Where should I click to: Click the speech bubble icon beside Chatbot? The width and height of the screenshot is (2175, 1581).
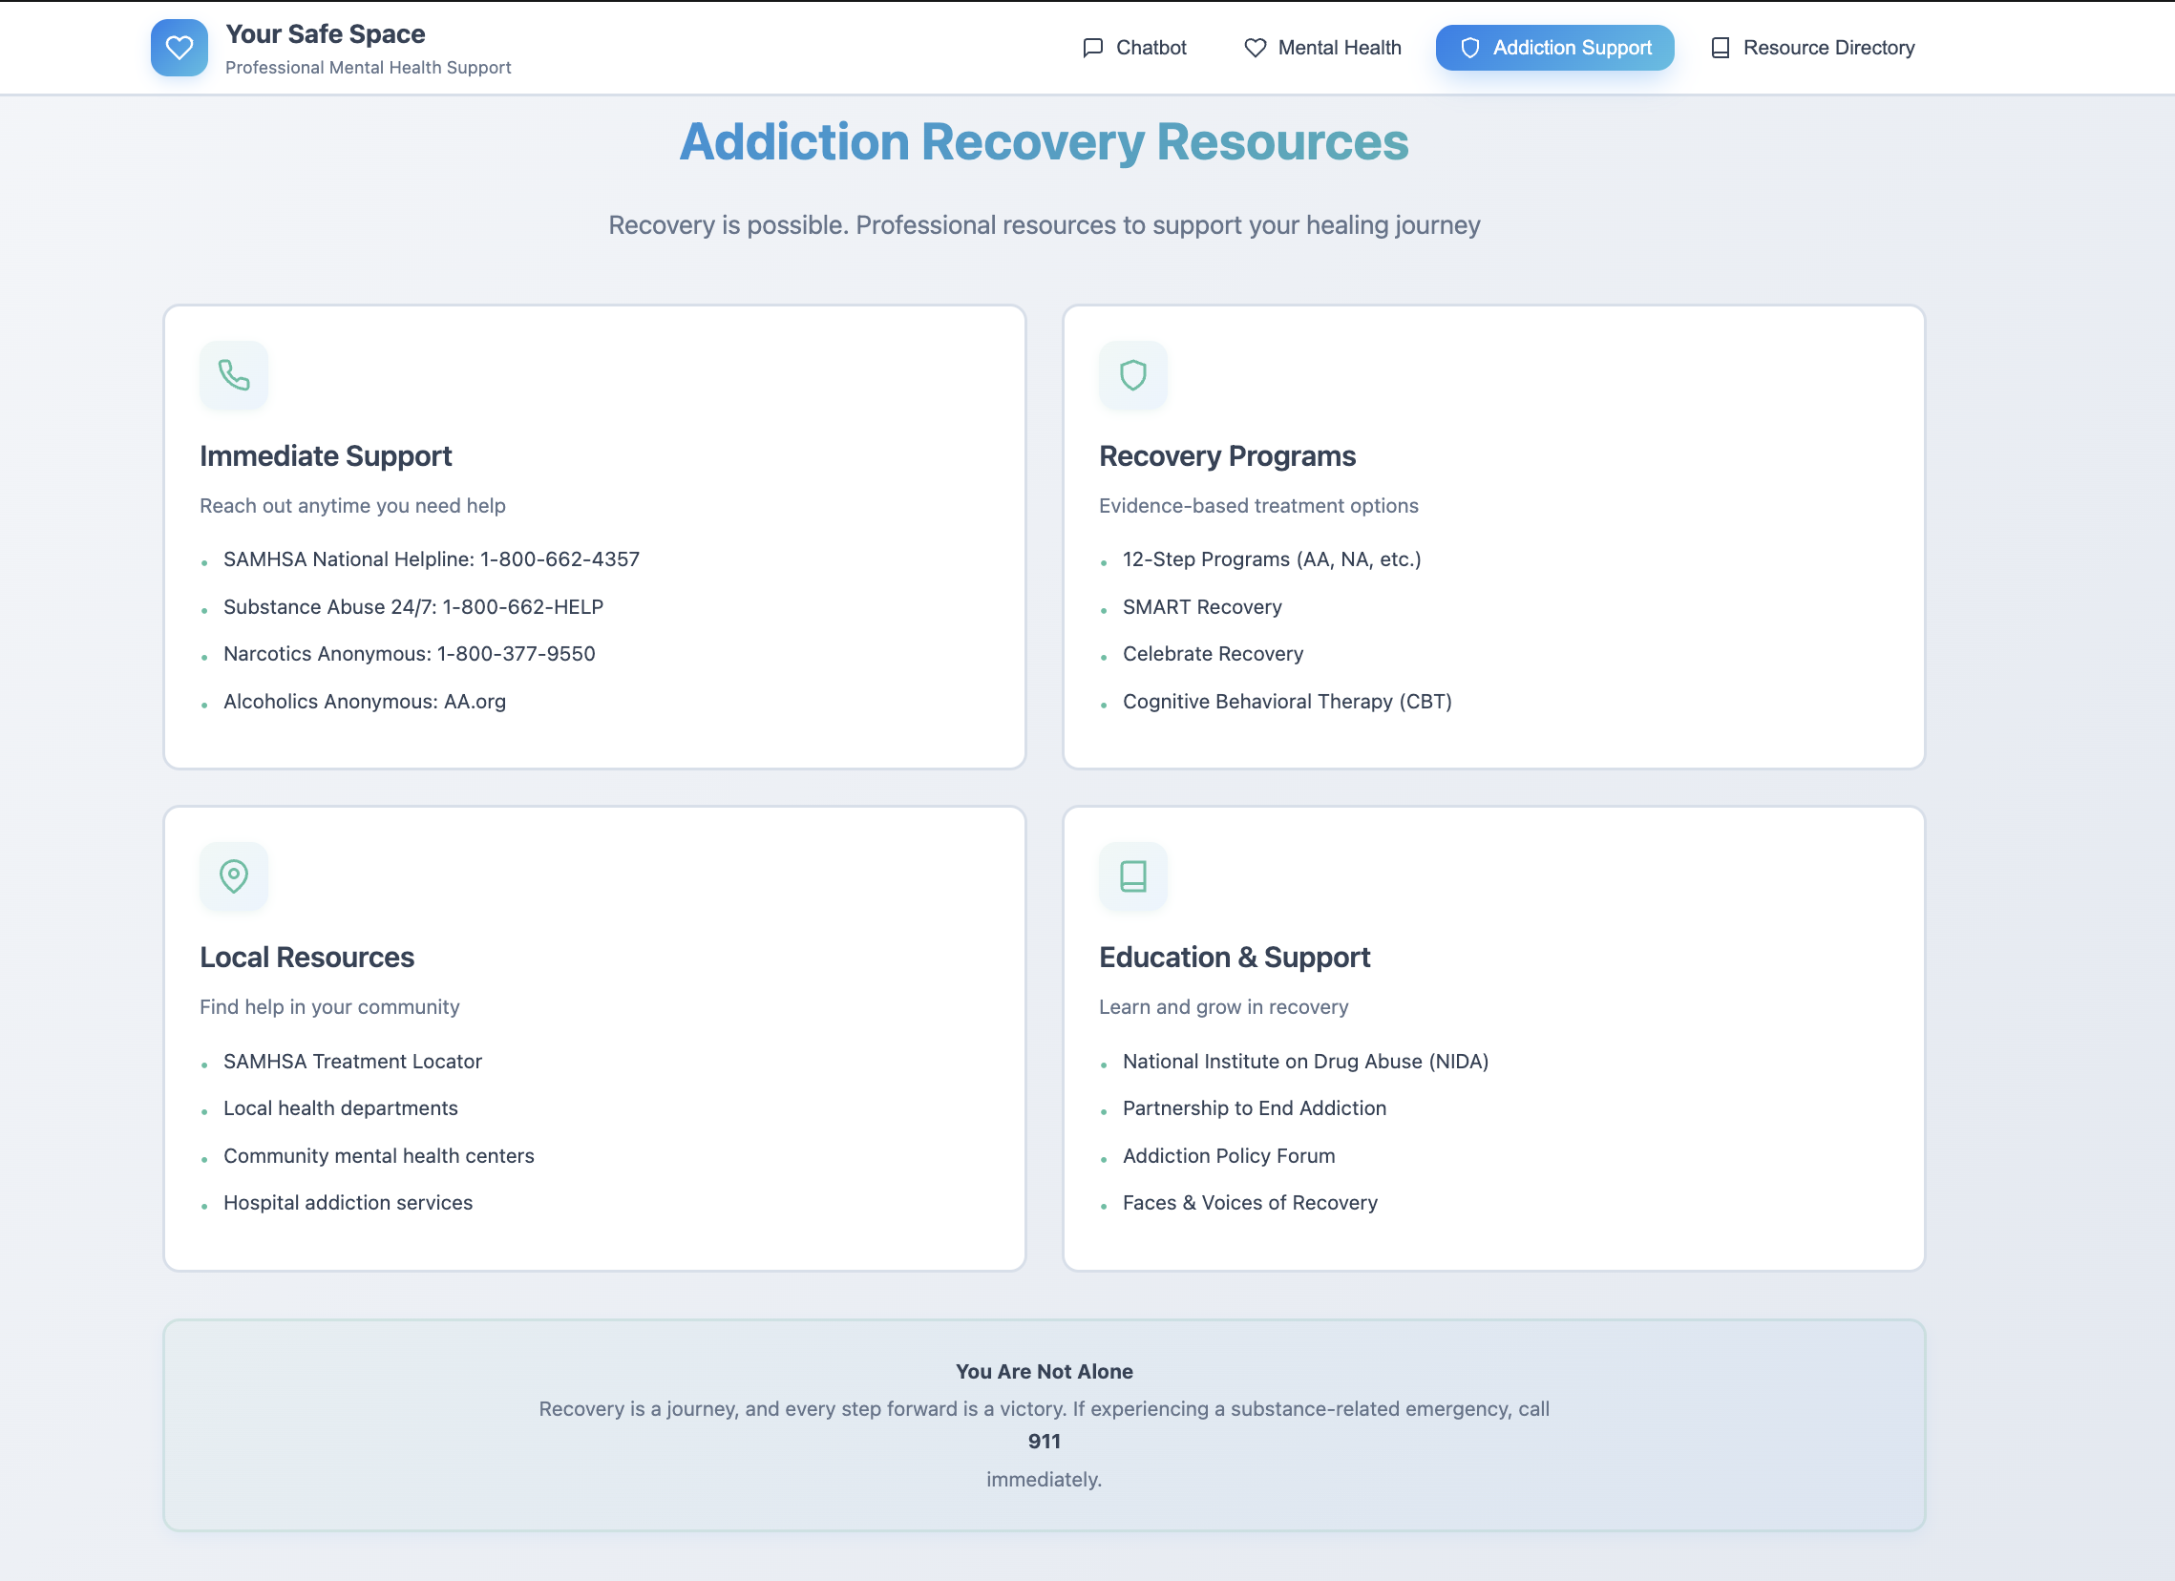[x=1092, y=48]
